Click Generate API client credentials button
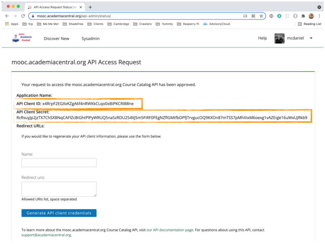 pos(59,213)
